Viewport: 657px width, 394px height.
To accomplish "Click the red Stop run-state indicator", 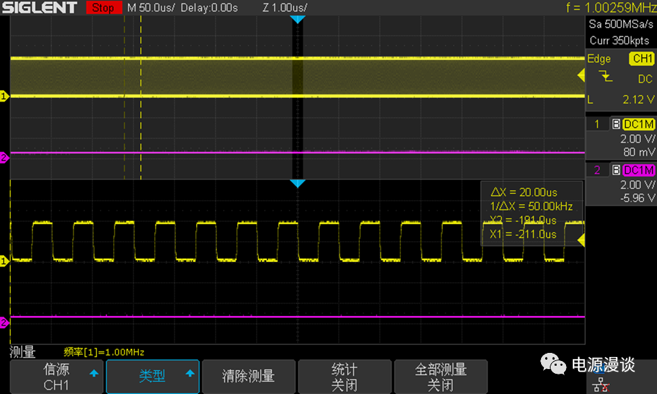I will 102,7.
